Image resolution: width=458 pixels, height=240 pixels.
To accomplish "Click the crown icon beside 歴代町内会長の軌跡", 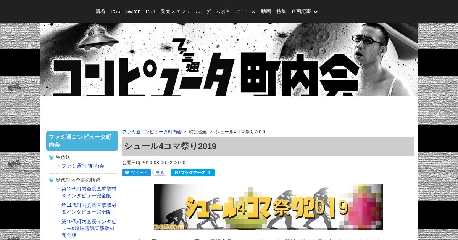I will click(51, 180).
